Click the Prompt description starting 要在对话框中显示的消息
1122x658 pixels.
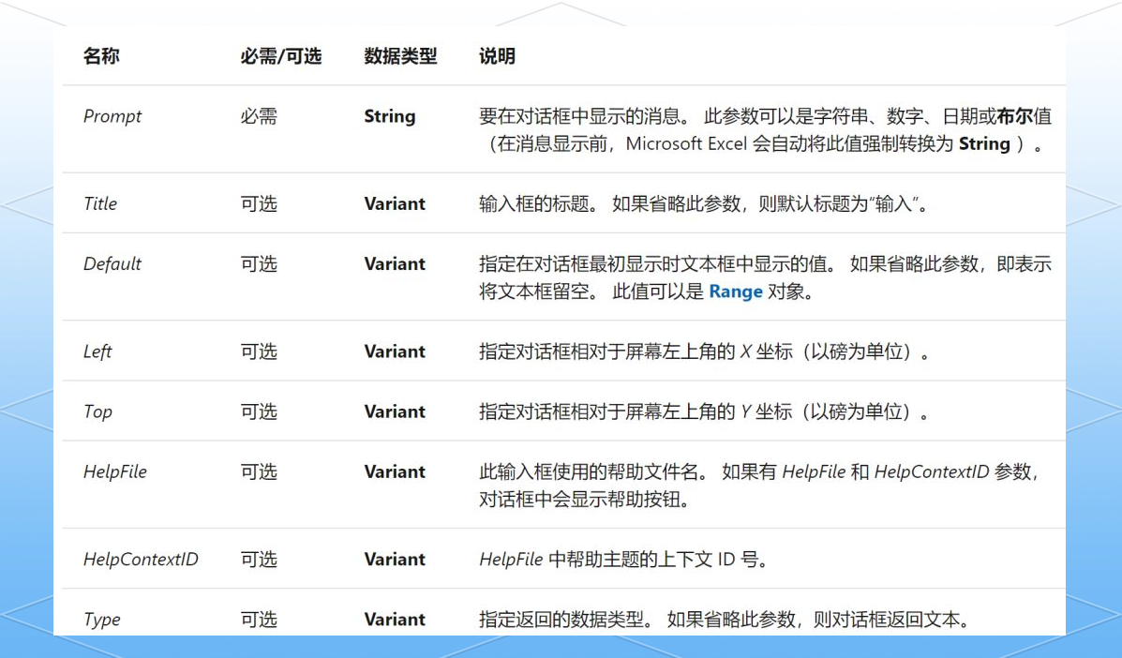click(766, 130)
